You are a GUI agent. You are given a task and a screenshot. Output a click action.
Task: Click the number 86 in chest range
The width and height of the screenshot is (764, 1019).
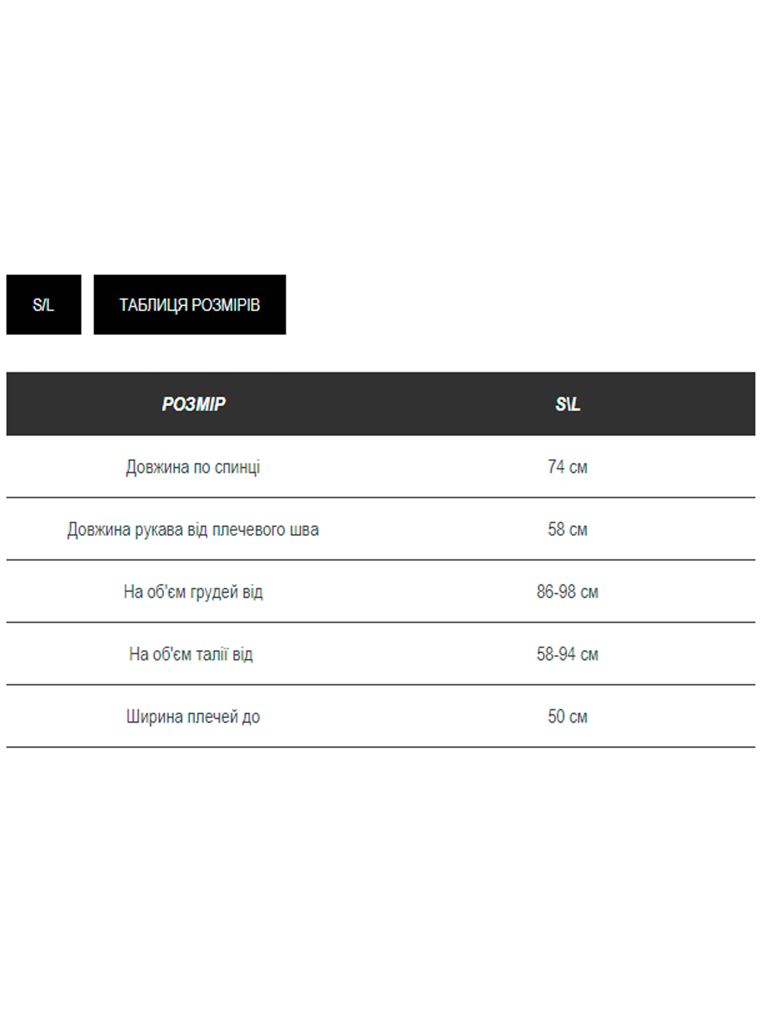pos(545,592)
